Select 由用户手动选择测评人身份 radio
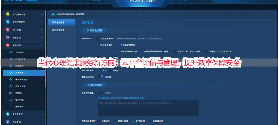 (141, 51)
